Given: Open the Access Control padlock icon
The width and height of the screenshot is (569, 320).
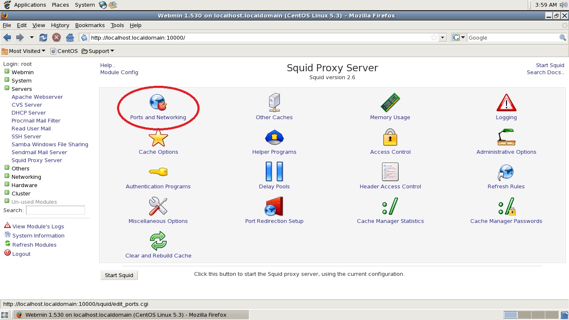Looking at the screenshot, I should 390,137.
